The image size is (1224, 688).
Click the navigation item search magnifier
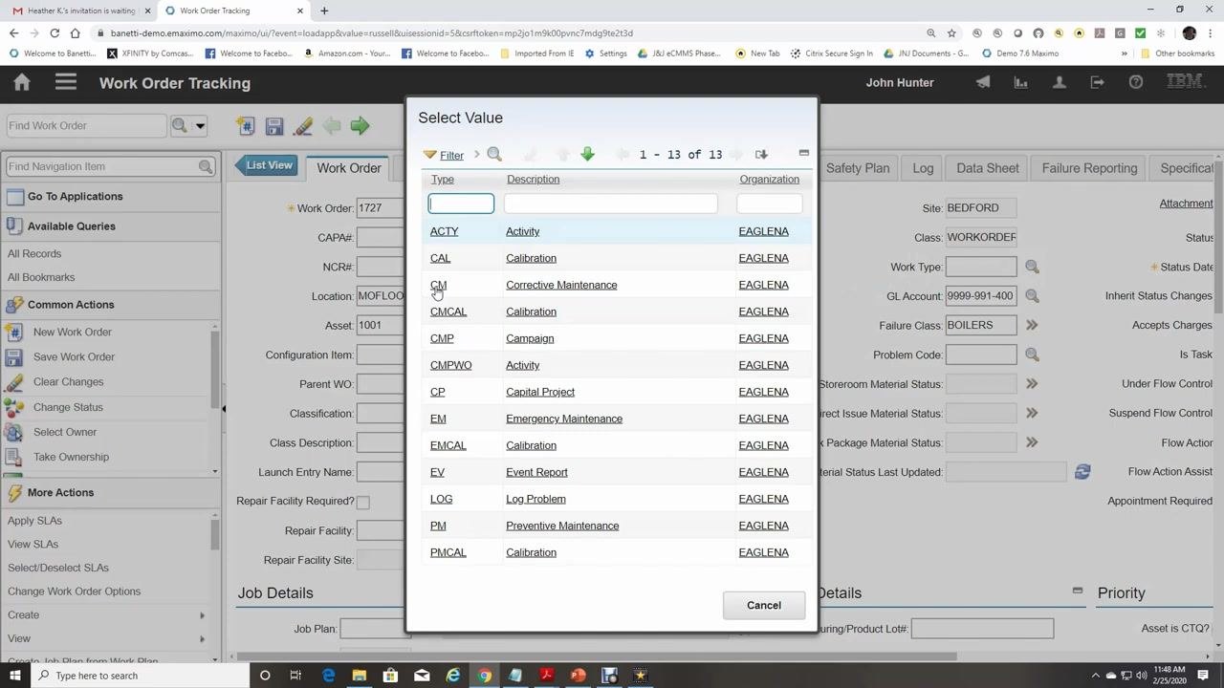pyautogui.click(x=206, y=166)
